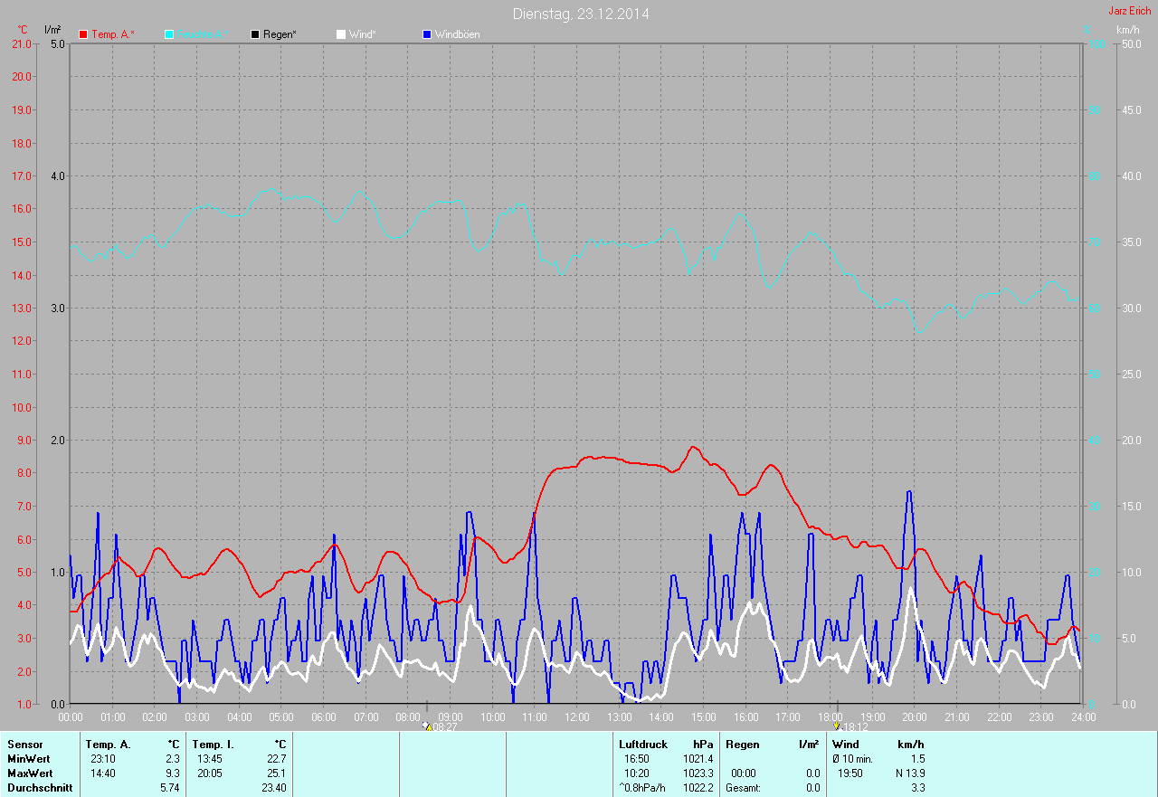Click the indoor average value 23.40
1158x797 pixels.
[274, 787]
